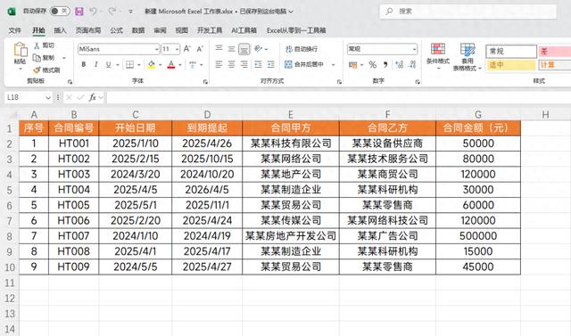Click the top align icon
This screenshot has height=336, width=571.
[219, 48]
